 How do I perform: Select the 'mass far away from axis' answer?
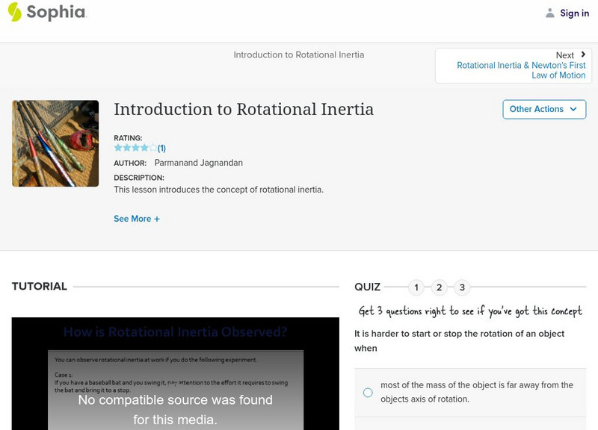click(x=367, y=391)
